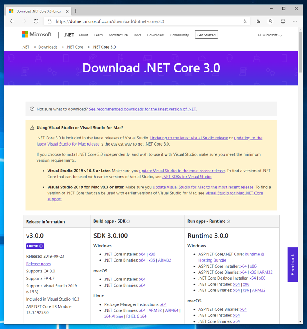
Task: Click info icon next to Build apps - SDK
Action: tap(128, 221)
